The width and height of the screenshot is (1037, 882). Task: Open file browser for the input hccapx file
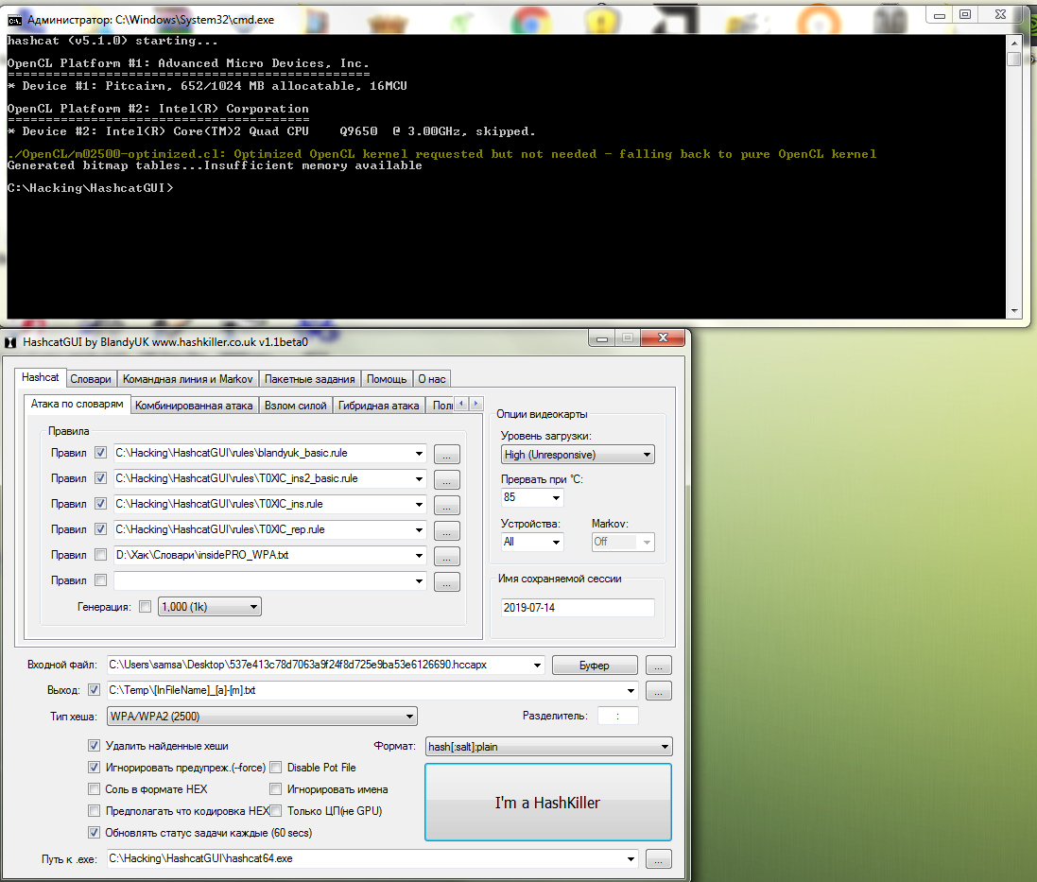tap(658, 666)
